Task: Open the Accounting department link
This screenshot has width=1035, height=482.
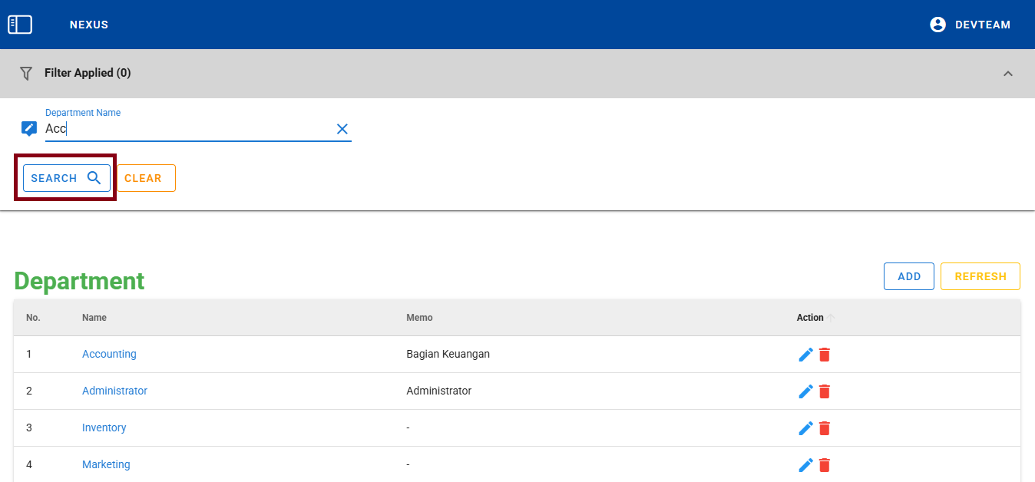Action: point(109,354)
